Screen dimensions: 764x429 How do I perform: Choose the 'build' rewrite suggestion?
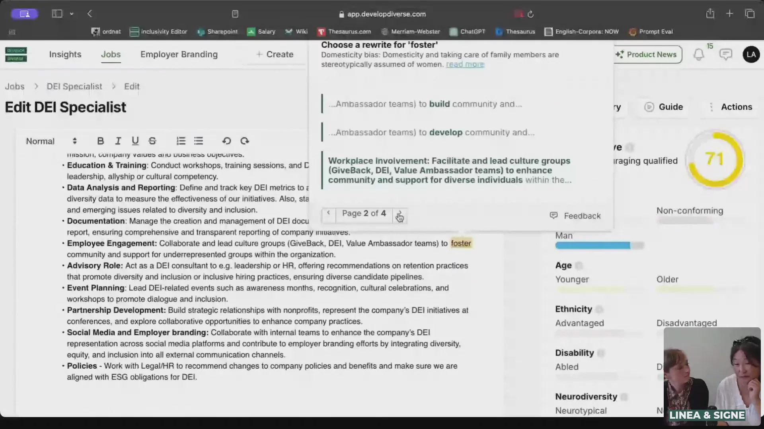click(x=425, y=104)
